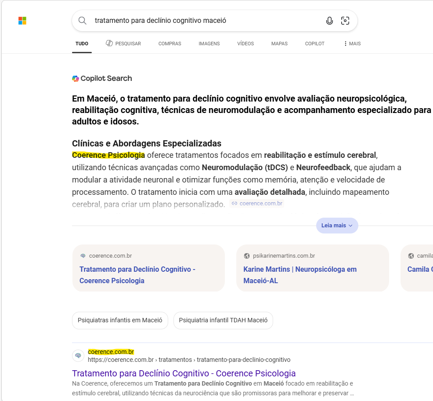Click the Pesquisar tab icon
This screenshot has width=433, height=401.
(109, 43)
